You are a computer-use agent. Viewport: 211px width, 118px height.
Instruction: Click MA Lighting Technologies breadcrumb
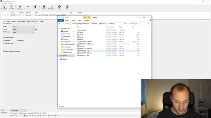pyautogui.click(x=81, y=24)
